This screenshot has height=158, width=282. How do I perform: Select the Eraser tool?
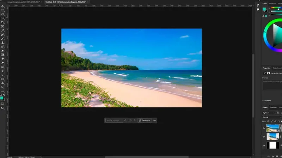pos(2,51)
